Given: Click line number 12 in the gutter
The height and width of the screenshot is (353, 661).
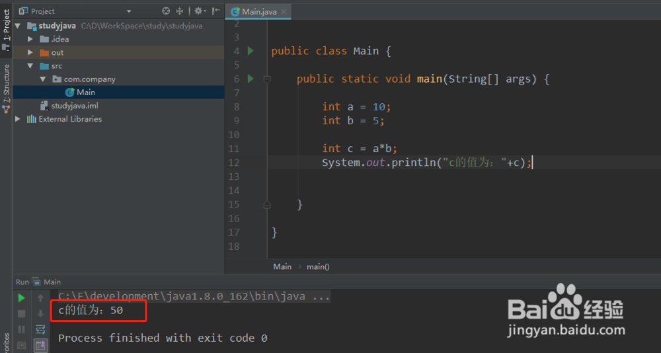Looking at the screenshot, I should pos(234,163).
